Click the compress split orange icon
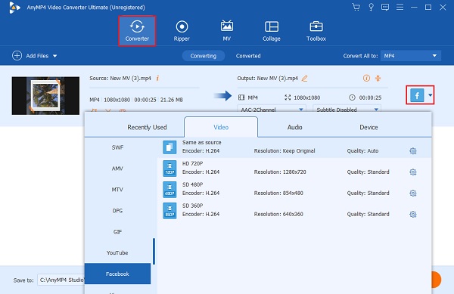The image size is (454, 294). (378, 78)
